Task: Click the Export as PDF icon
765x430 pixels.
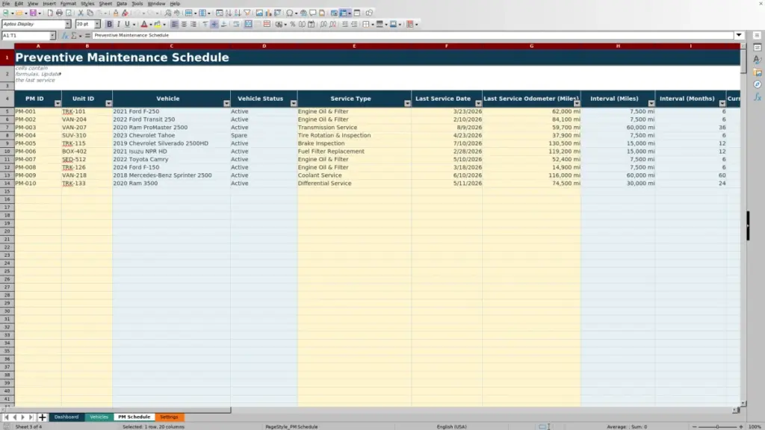Action: 50,13
